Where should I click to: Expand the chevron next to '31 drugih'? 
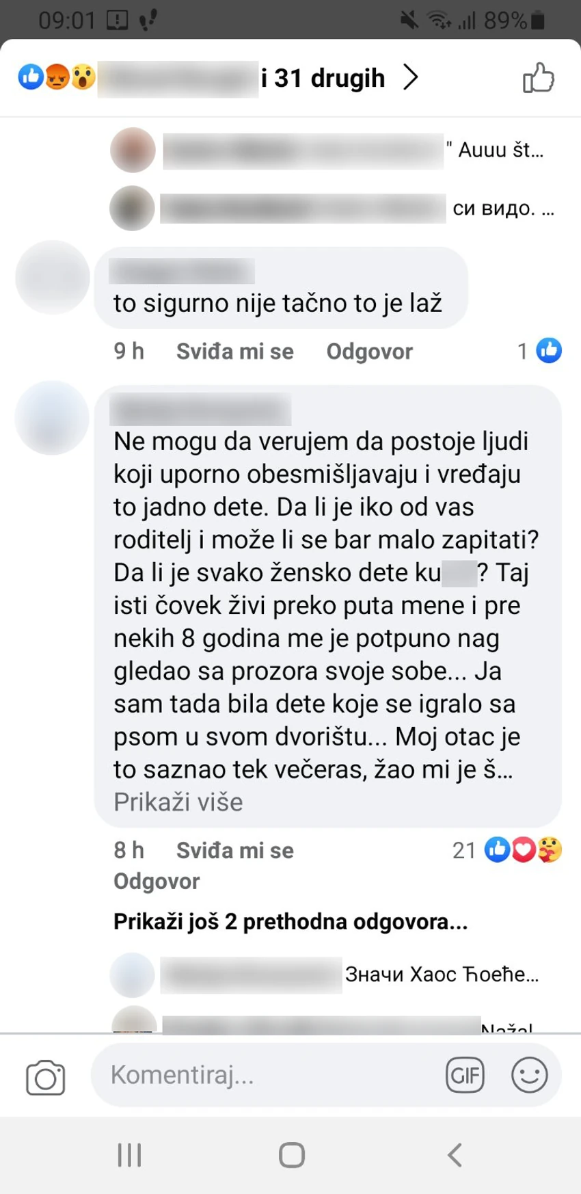click(411, 77)
